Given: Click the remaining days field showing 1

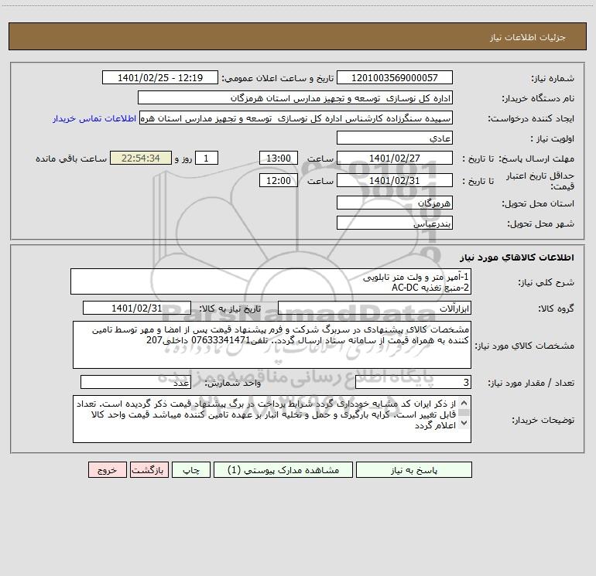Looking at the screenshot, I should (207, 158).
